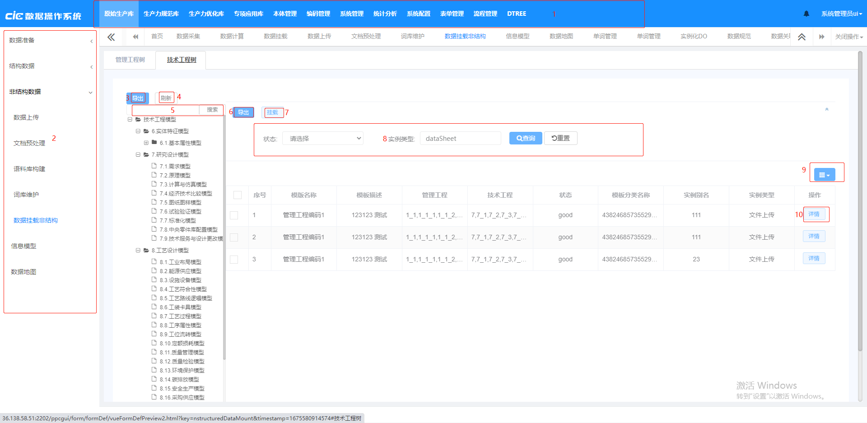Screen dimensions: 867x423
Task: Switch to the 管理工程树 tab
Action: click(x=130, y=60)
